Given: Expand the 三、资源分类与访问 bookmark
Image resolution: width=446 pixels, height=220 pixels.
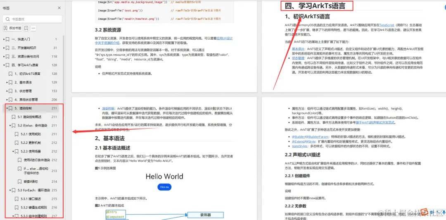Looking at the screenshot, I should (4, 56).
